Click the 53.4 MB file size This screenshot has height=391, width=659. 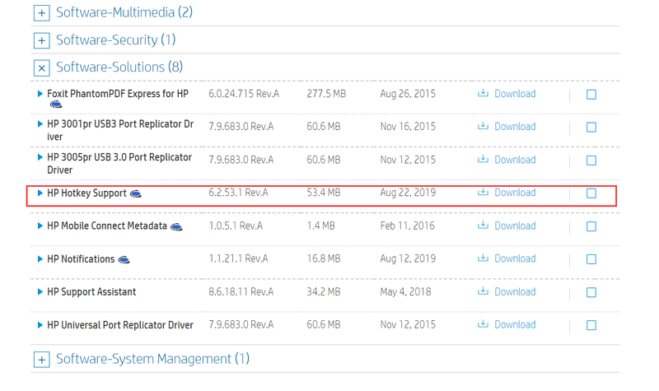[x=324, y=193]
